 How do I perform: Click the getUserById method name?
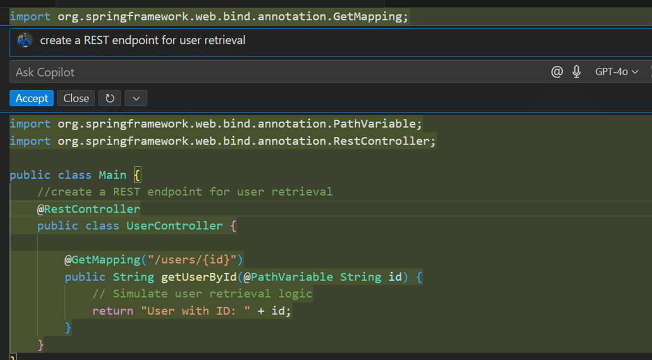(x=199, y=277)
